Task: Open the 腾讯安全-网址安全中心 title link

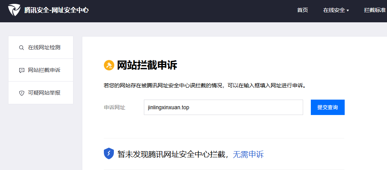Action: [x=56, y=10]
